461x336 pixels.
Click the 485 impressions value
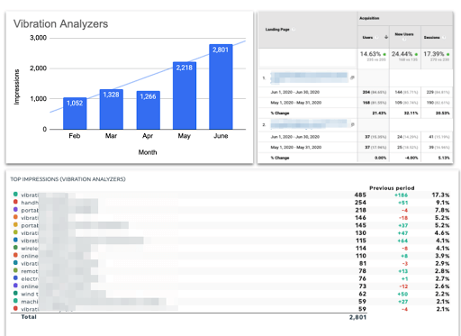point(360,195)
